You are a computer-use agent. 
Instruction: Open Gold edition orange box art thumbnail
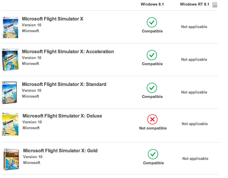coord(11,159)
